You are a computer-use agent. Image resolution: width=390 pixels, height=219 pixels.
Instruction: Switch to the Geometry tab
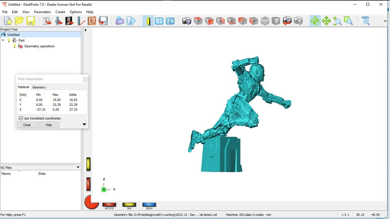(x=39, y=87)
